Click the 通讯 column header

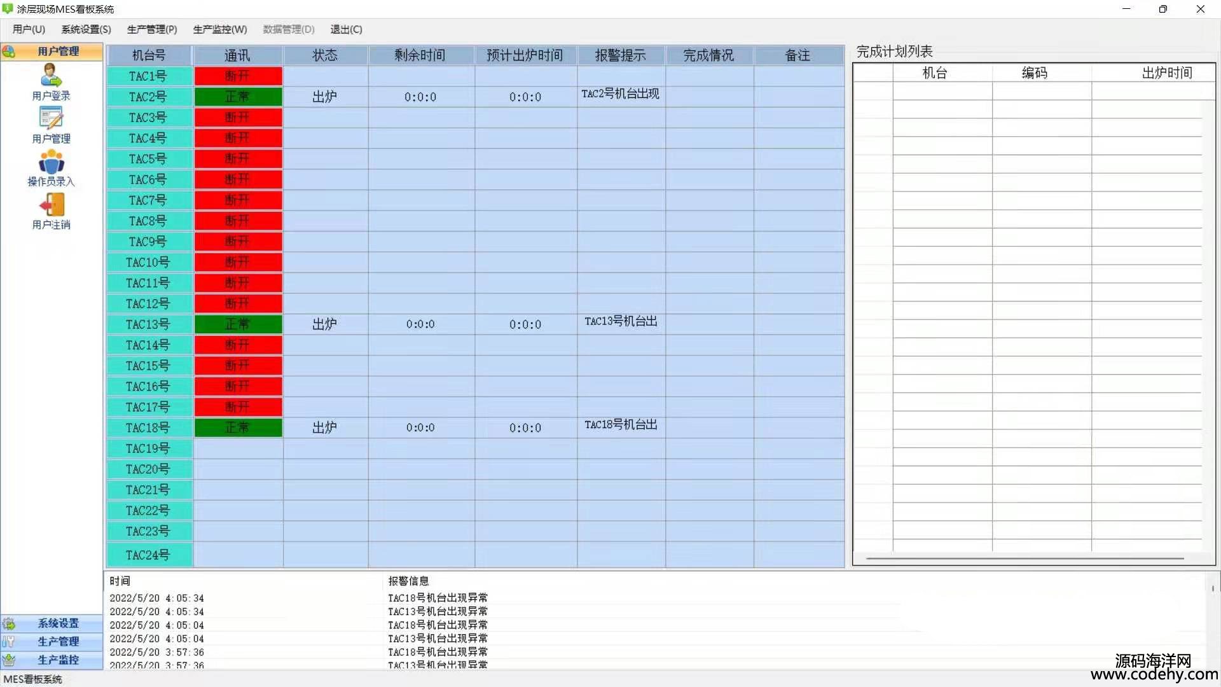pyautogui.click(x=238, y=55)
